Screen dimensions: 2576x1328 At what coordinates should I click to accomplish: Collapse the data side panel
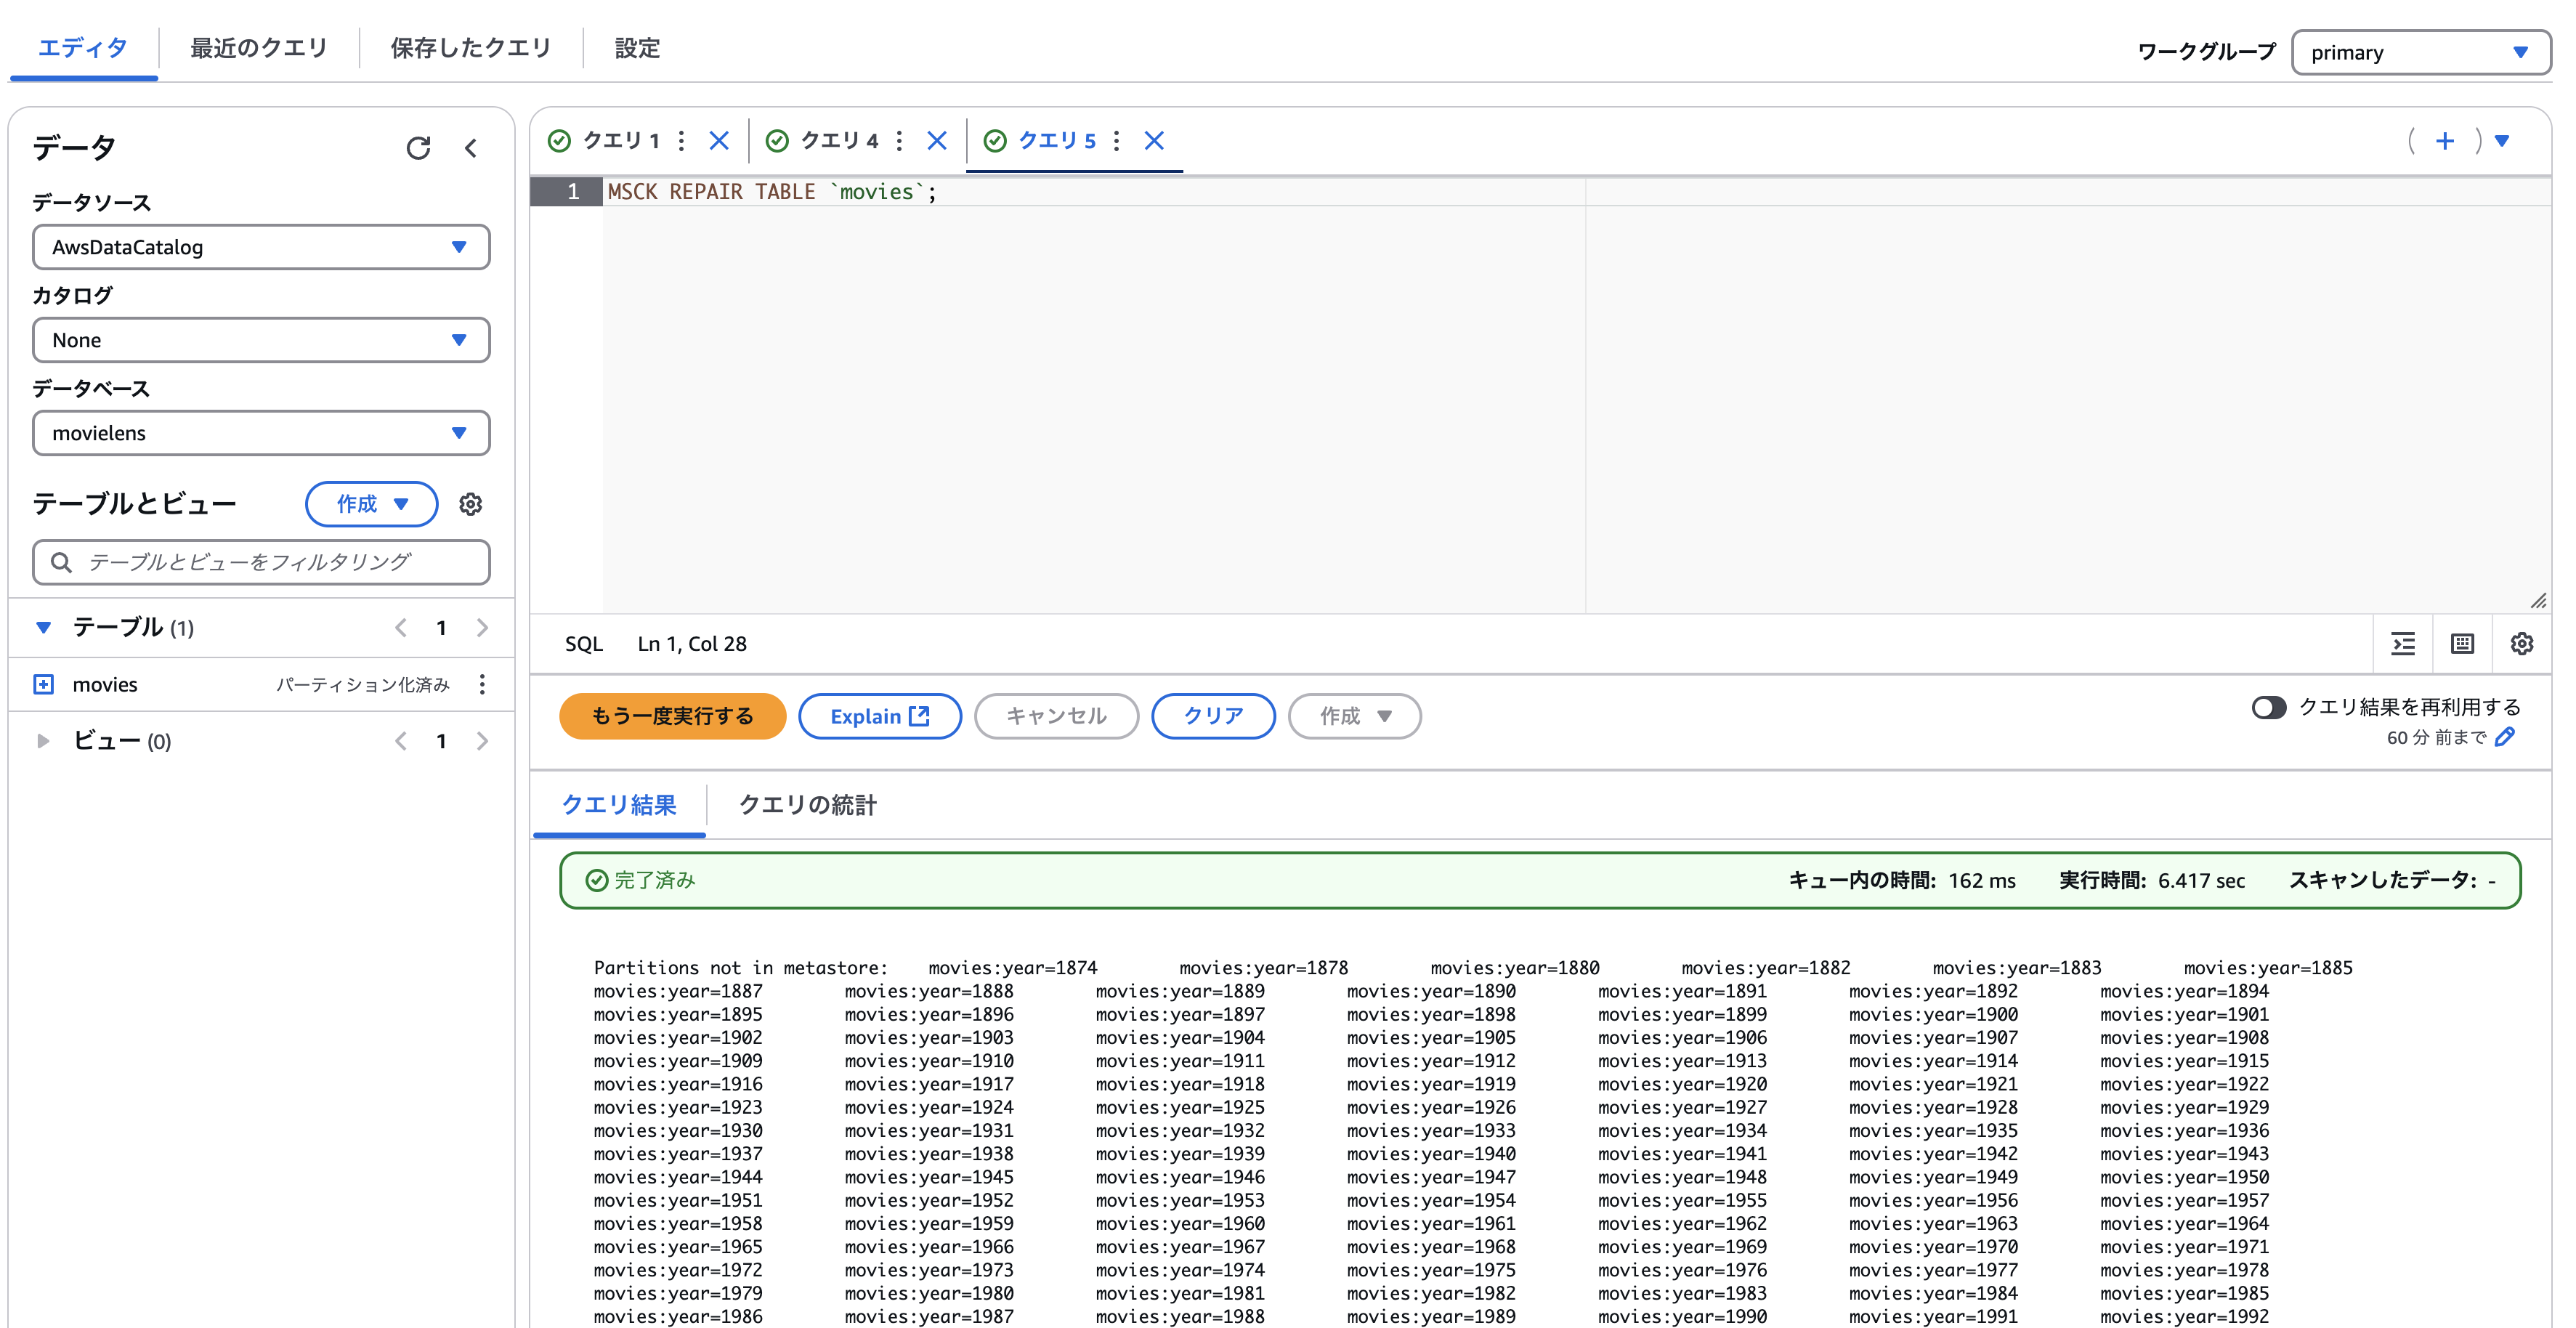point(471,148)
